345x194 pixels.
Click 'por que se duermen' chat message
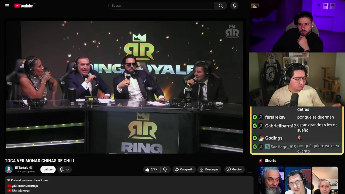tap(316, 117)
